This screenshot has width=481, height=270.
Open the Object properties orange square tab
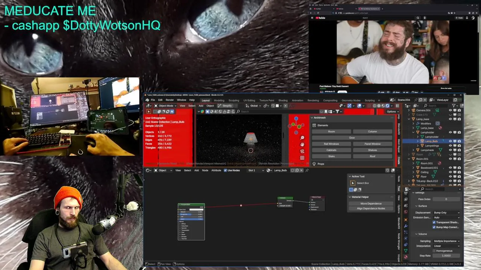point(406,220)
